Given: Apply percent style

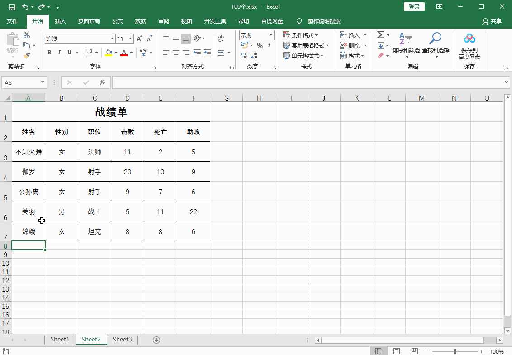Looking at the screenshot, I should [260, 45].
